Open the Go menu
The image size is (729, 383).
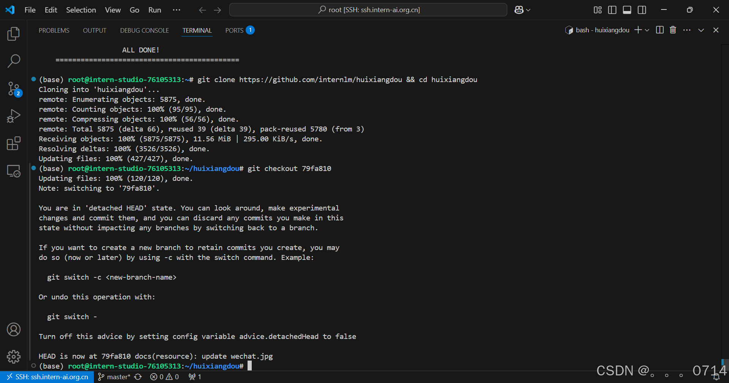pos(134,10)
